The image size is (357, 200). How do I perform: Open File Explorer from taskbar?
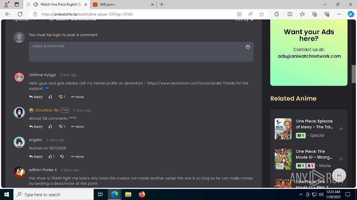[x=128, y=194]
